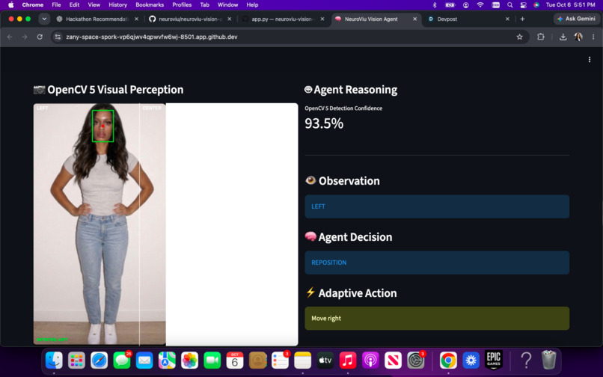Click the 93.5% detection confidence value

coord(324,123)
